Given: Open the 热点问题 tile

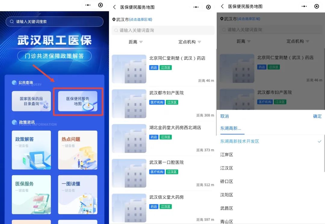Looking at the screenshot, I should coord(78,150).
